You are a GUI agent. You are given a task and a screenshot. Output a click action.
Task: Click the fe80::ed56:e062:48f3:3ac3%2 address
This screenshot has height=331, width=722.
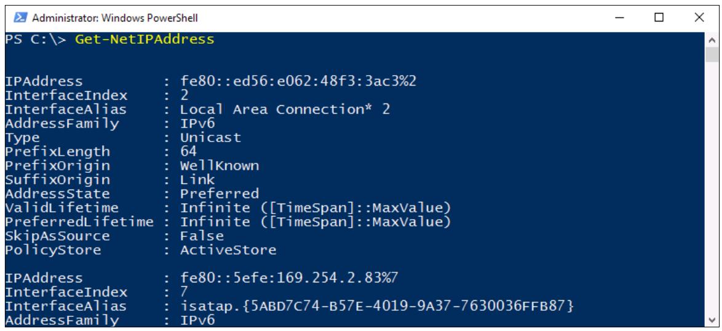298,81
